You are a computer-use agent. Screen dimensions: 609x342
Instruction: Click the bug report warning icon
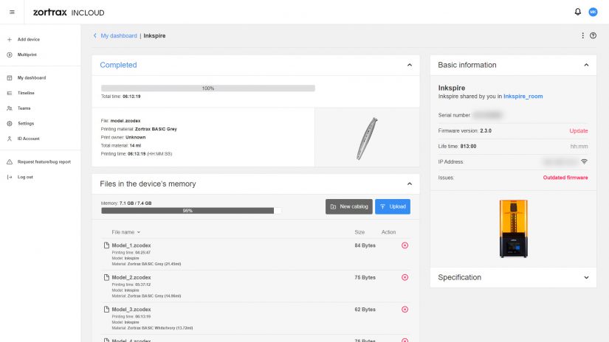[10, 161]
